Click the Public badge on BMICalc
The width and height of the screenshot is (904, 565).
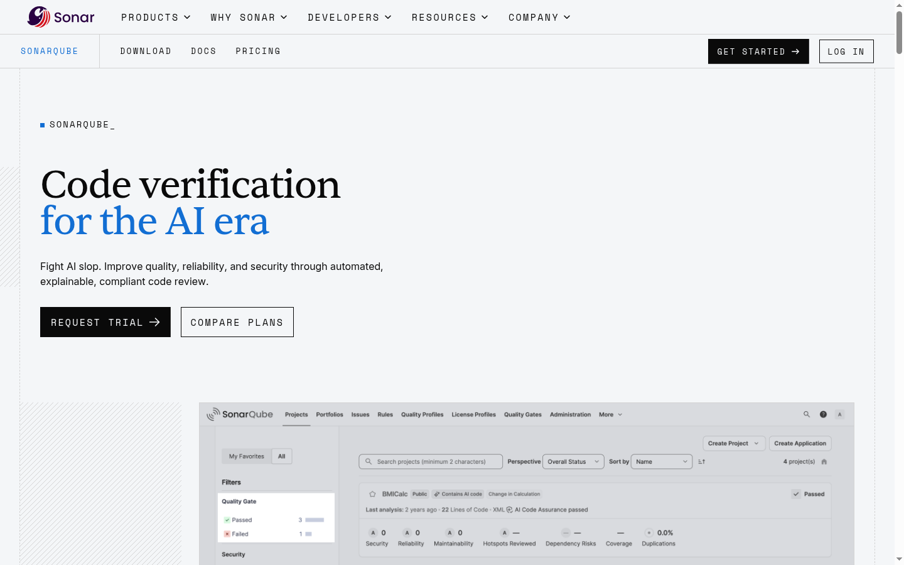point(420,494)
